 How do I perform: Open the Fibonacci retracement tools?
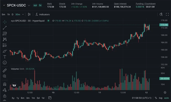pos(5,34)
